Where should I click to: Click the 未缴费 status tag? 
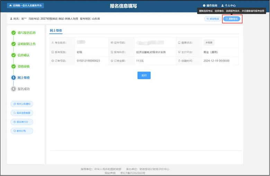pyautogui.click(x=209, y=43)
